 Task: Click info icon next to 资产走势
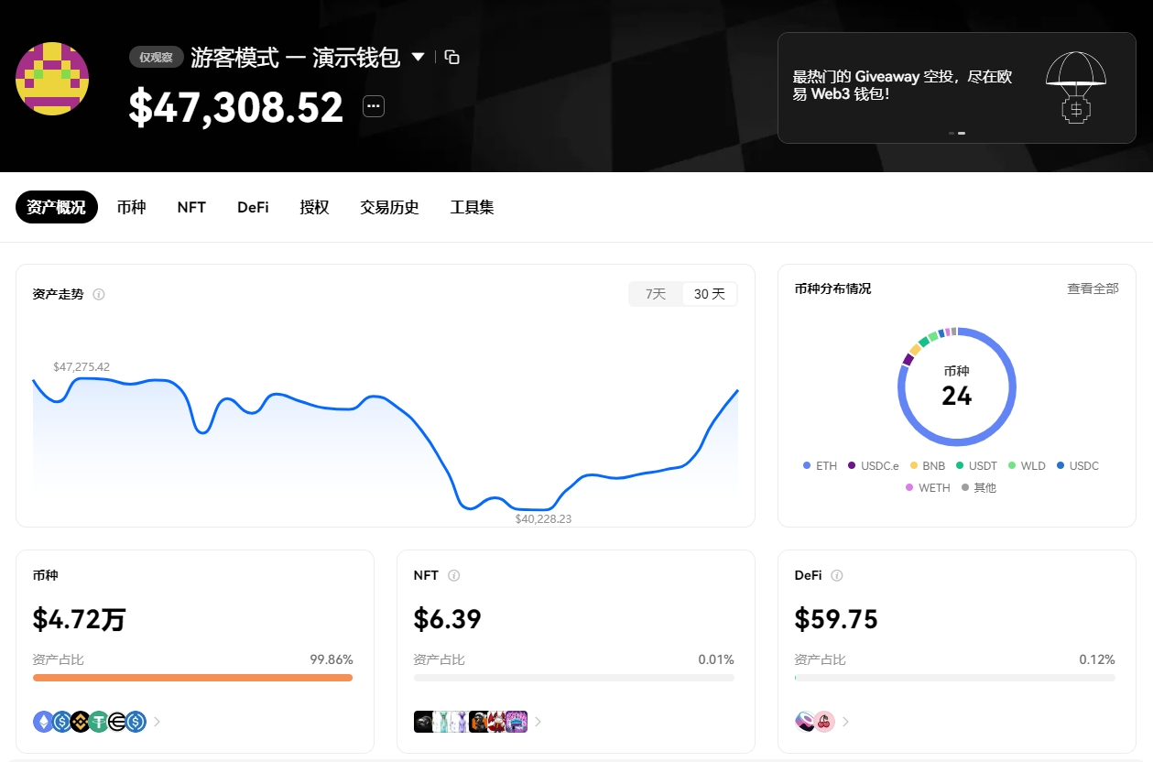tap(99, 295)
